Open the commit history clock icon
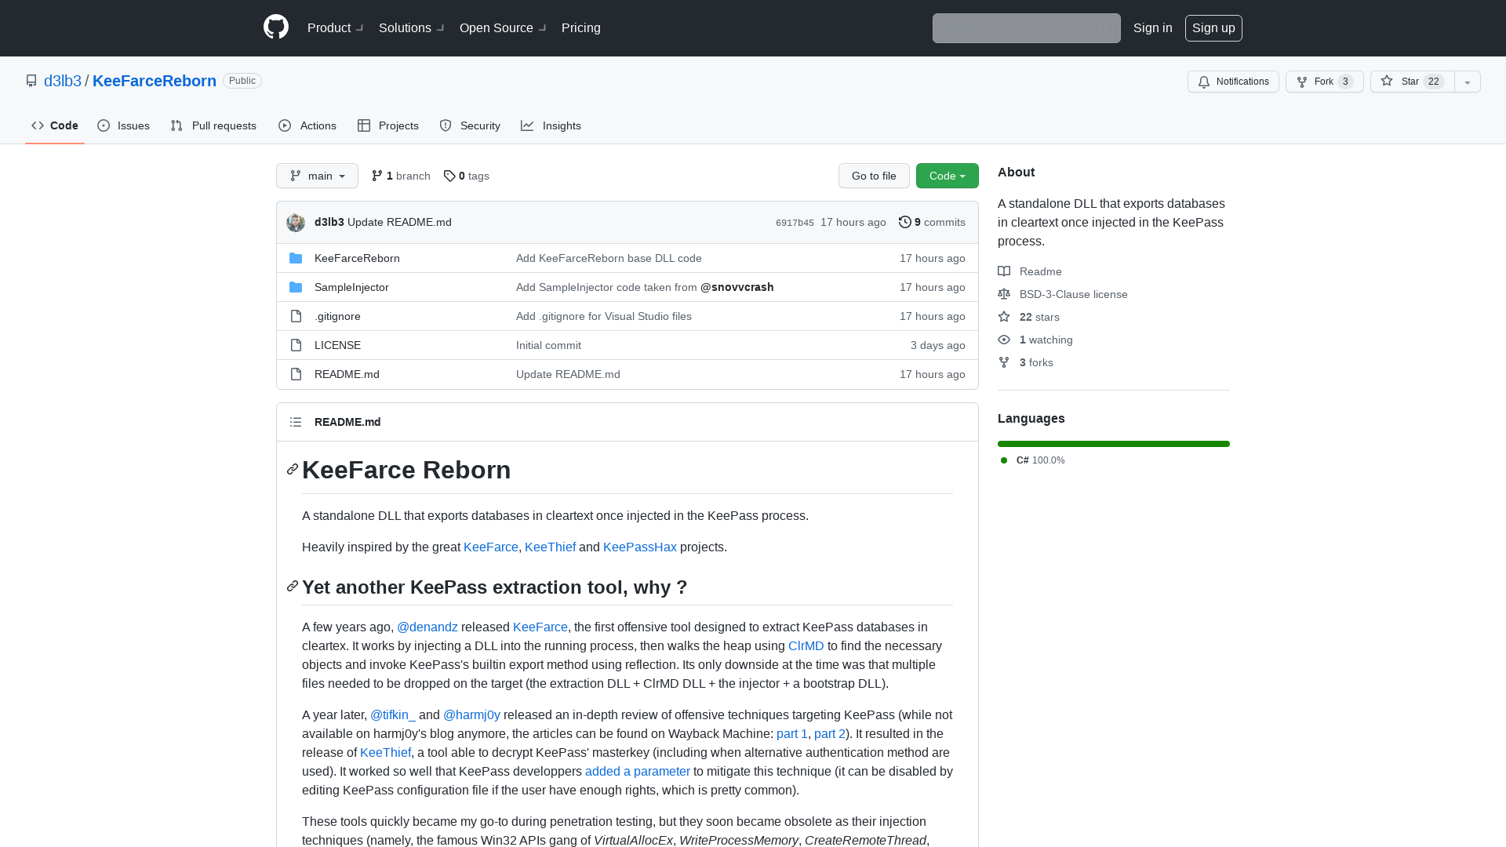This screenshot has width=1506, height=847. click(x=905, y=222)
